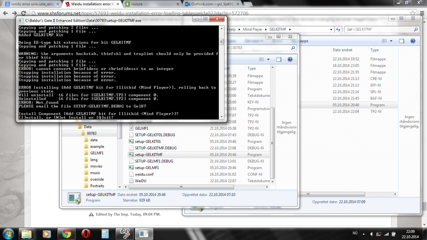Select WeiDU text document
This screenshot has width=427, height=240.
pyautogui.click(x=199, y=181)
